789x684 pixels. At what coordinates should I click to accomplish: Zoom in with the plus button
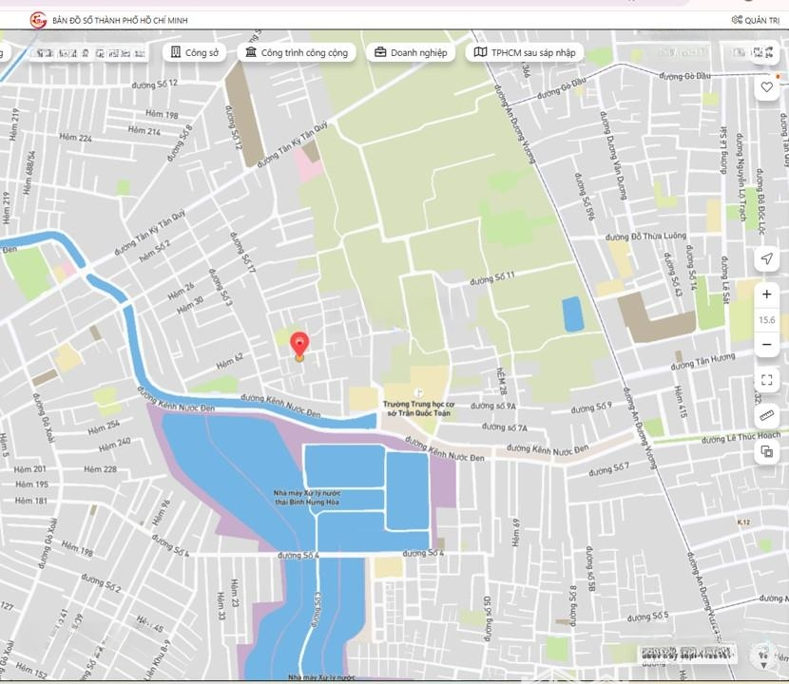pyautogui.click(x=766, y=295)
